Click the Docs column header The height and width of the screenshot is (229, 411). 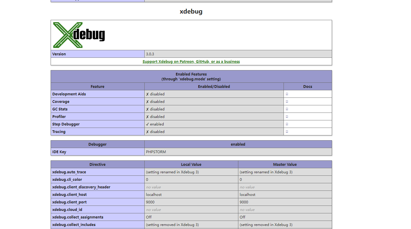click(308, 87)
